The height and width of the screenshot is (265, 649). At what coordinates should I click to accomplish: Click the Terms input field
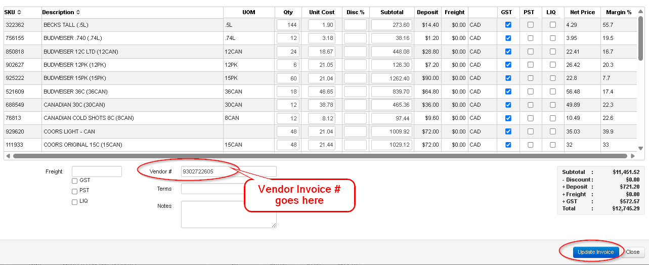tap(229, 189)
